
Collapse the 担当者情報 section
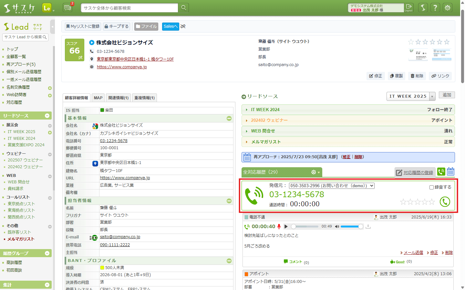pos(229,201)
